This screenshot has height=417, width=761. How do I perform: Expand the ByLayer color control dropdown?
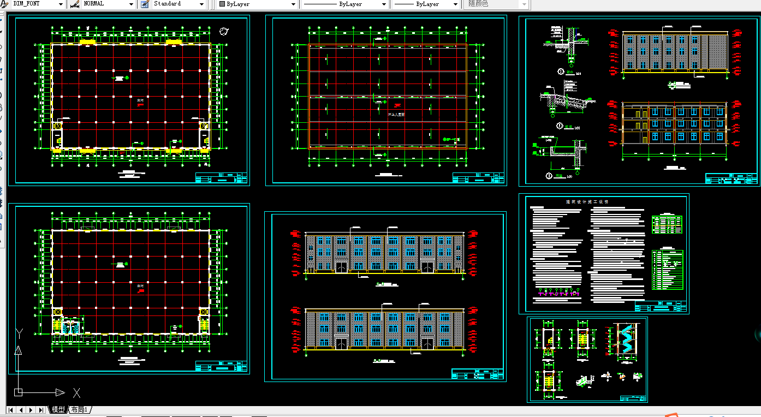[293, 4]
